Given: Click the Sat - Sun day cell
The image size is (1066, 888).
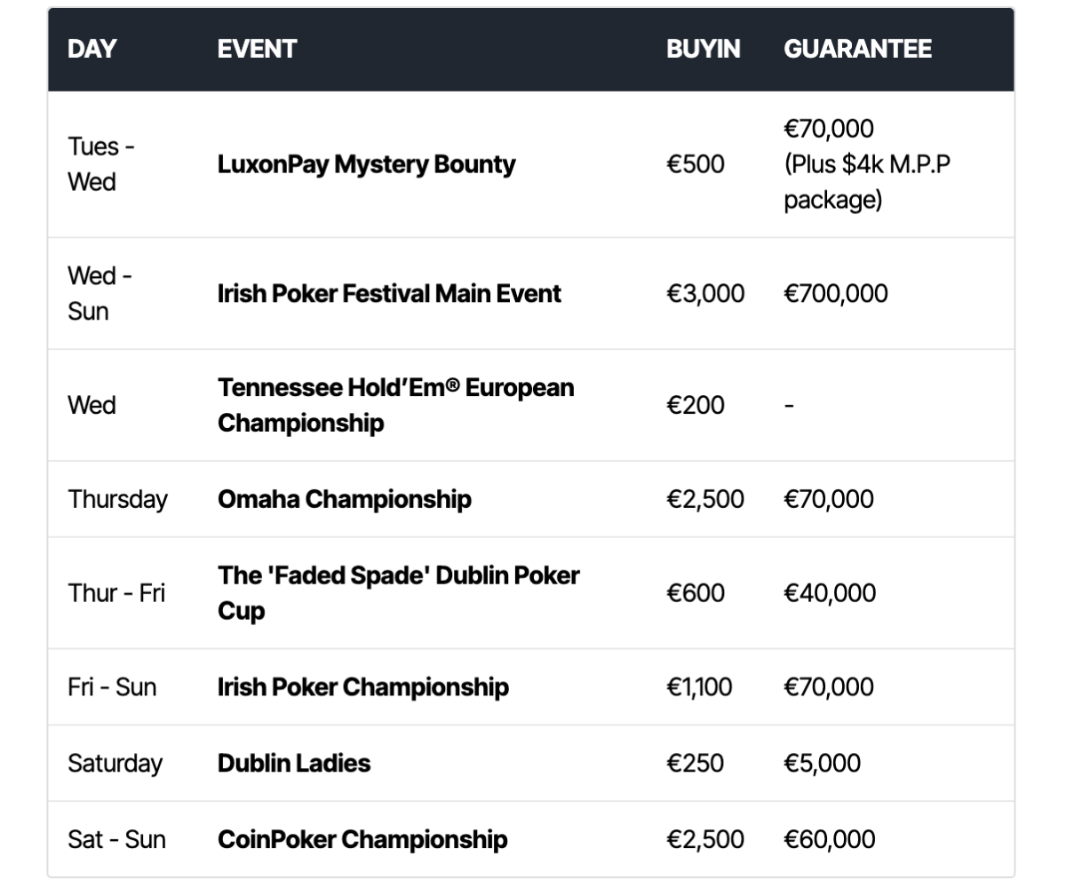Looking at the screenshot, I should tap(116, 839).
